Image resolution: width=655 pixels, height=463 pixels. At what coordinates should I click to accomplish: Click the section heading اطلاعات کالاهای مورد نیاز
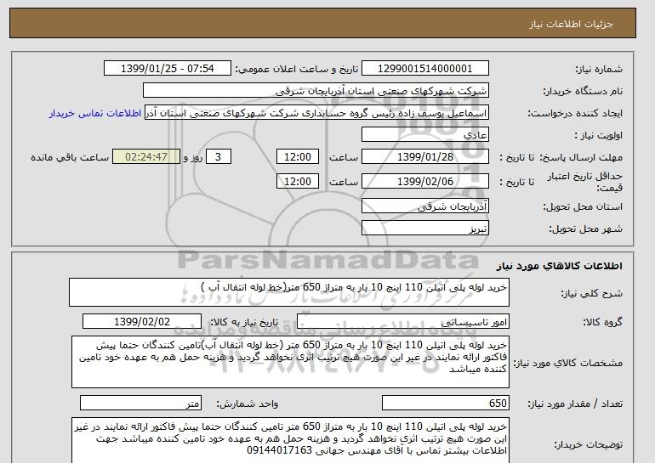[560, 266]
